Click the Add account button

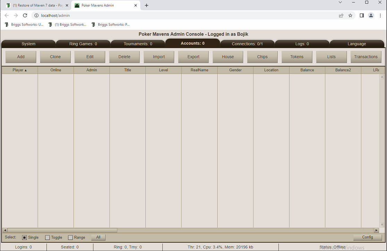(21, 57)
